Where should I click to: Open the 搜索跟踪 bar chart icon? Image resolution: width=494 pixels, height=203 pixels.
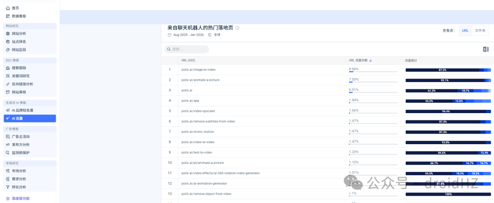8,68
